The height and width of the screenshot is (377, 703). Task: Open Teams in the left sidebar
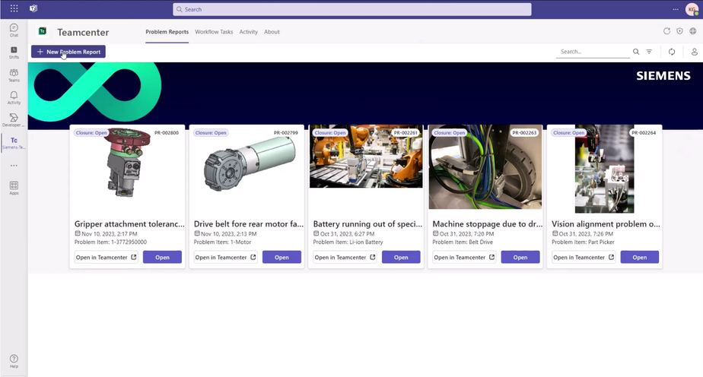14,75
